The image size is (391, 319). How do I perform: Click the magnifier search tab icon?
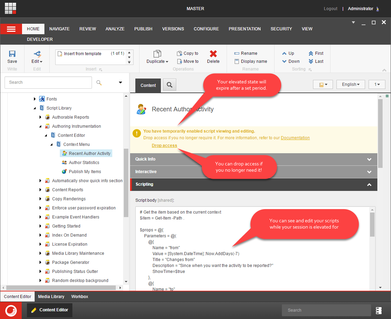pyautogui.click(x=170, y=85)
